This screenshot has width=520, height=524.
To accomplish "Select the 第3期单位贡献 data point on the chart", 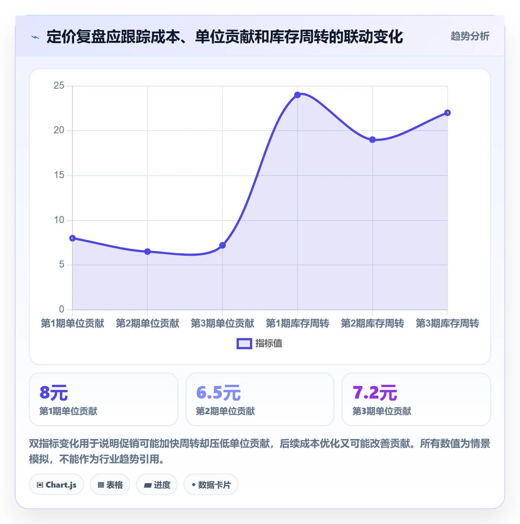I will (222, 245).
